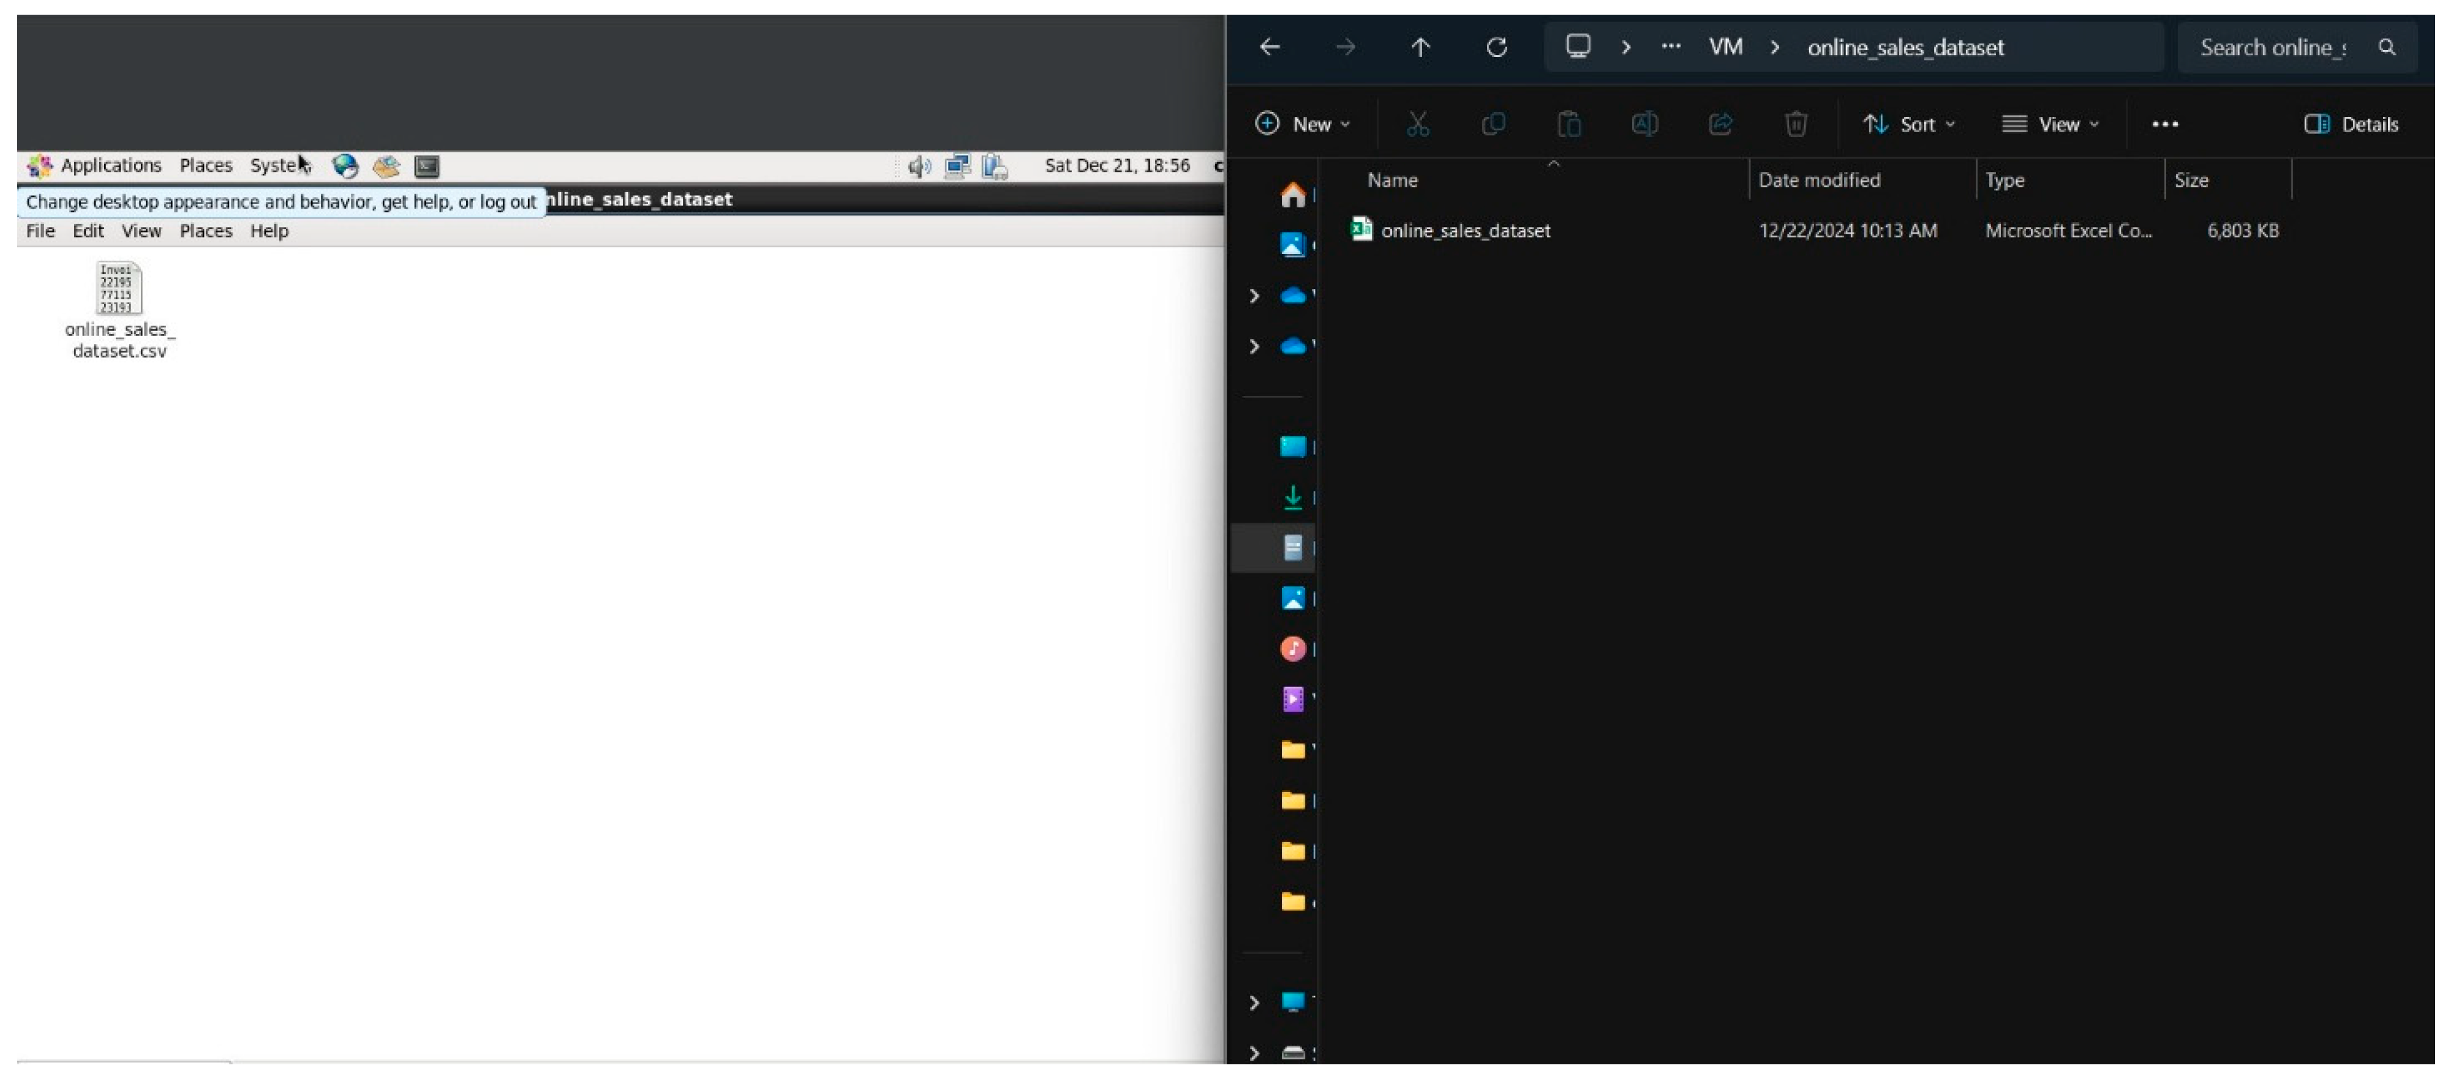Expand the first OneDrive tree node
The height and width of the screenshot is (1079, 2451).
(x=1254, y=296)
